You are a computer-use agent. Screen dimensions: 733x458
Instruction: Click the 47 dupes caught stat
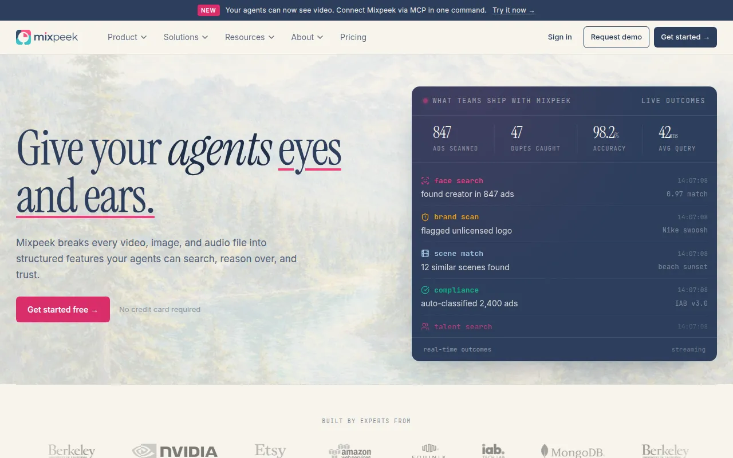[x=535, y=139]
